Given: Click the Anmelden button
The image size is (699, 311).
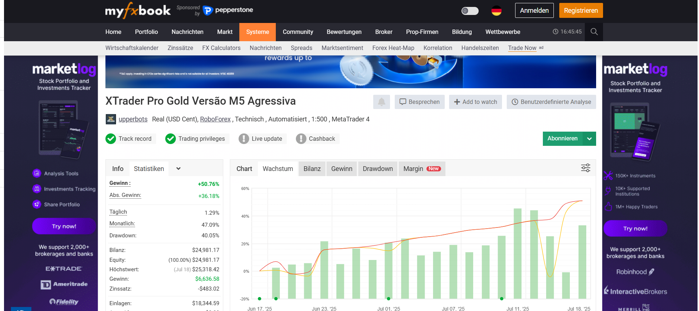Looking at the screenshot, I should point(534,11).
